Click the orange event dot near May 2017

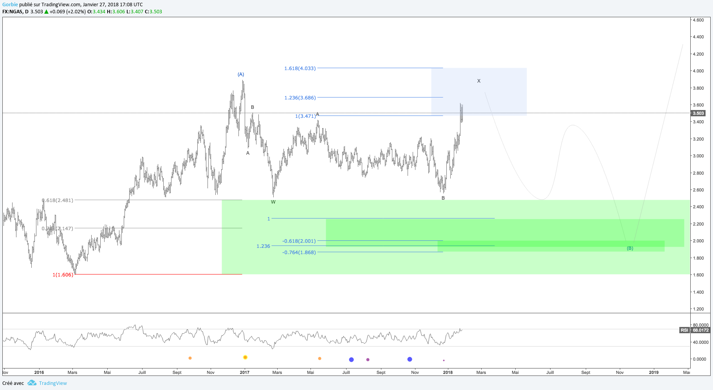pyautogui.click(x=319, y=359)
